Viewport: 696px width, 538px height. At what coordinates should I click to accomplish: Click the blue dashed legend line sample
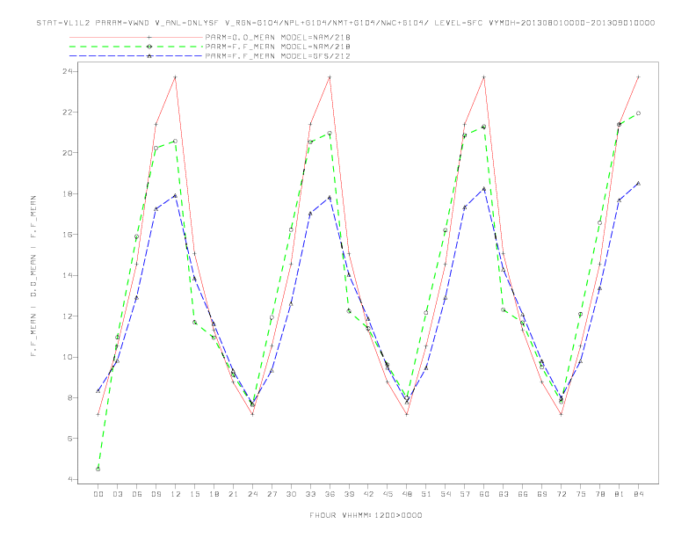(136, 56)
